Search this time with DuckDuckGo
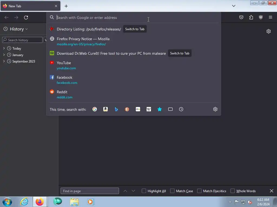Image resolution: width=277 pixels, height=207 pixels. tap(127, 109)
